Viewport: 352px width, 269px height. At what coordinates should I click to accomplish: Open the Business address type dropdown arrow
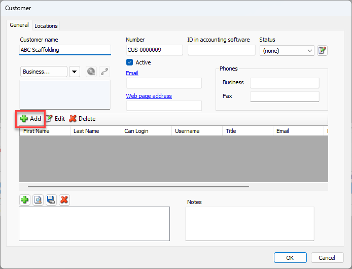(x=75, y=72)
